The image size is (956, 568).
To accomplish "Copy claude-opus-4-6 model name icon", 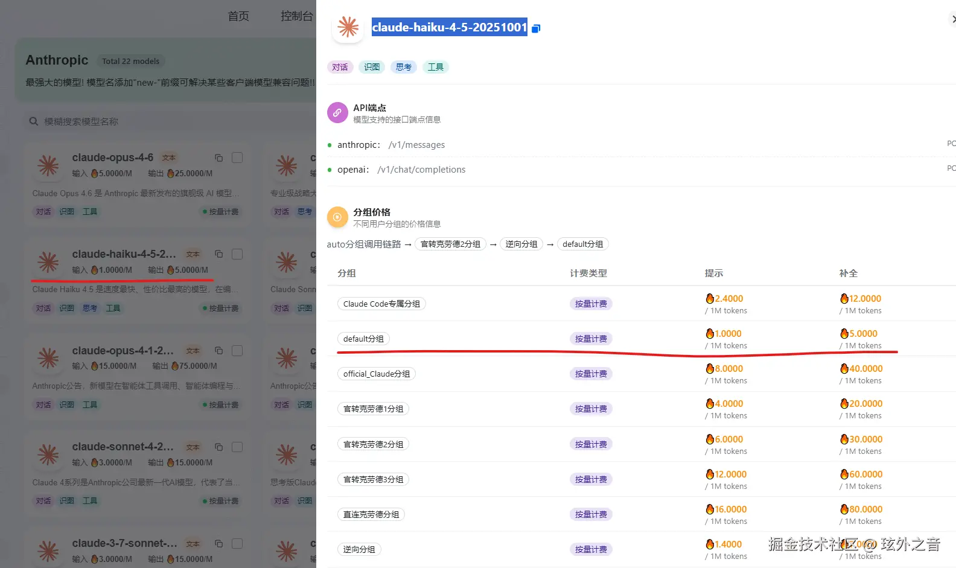I will click(219, 158).
